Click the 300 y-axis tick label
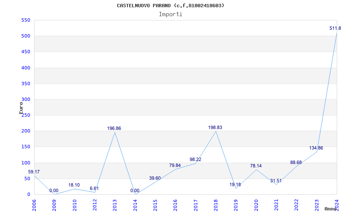Screen dimensions: 341x213 pyautogui.click(x=26, y=100)
